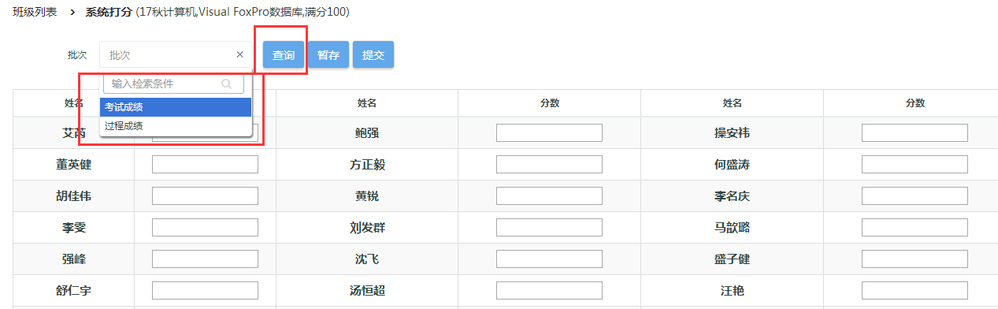Activate the score field for 李名庆
The width and height of the screenshot is (998, 309).
click(915, 196)
